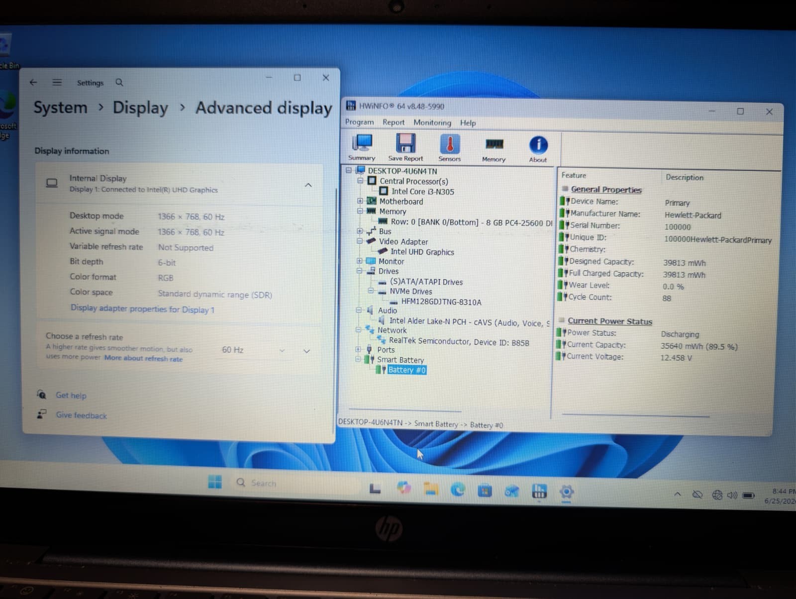Collapse the Drives tree node
The height and width of the screenshot is (599, 796).
click(x=359, y=271)
